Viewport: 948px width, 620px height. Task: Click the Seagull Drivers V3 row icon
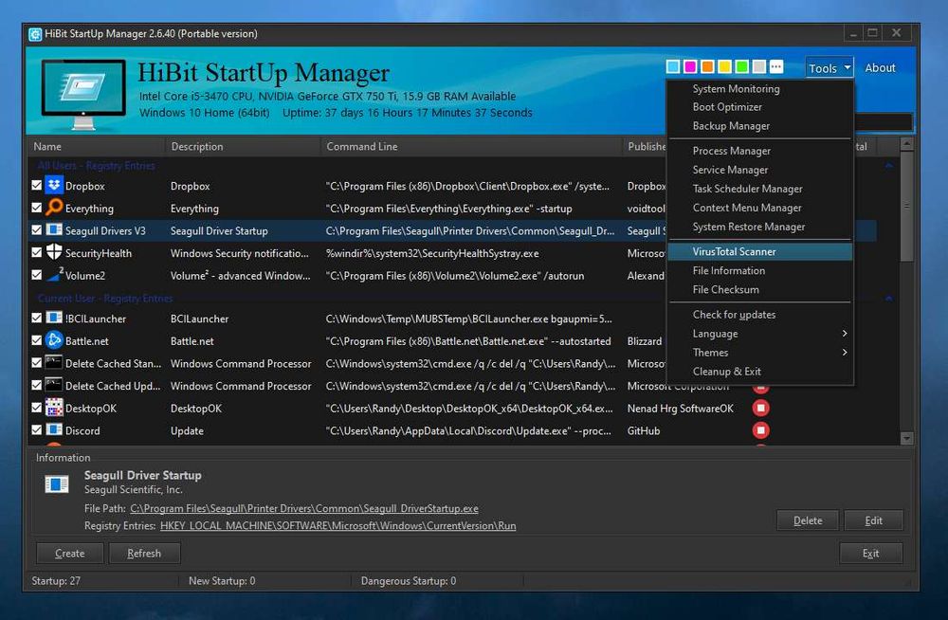tap(54, 229)
